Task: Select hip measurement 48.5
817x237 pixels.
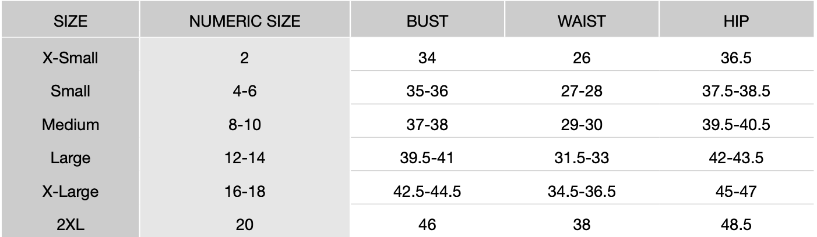Action: (x=737, y=224)
